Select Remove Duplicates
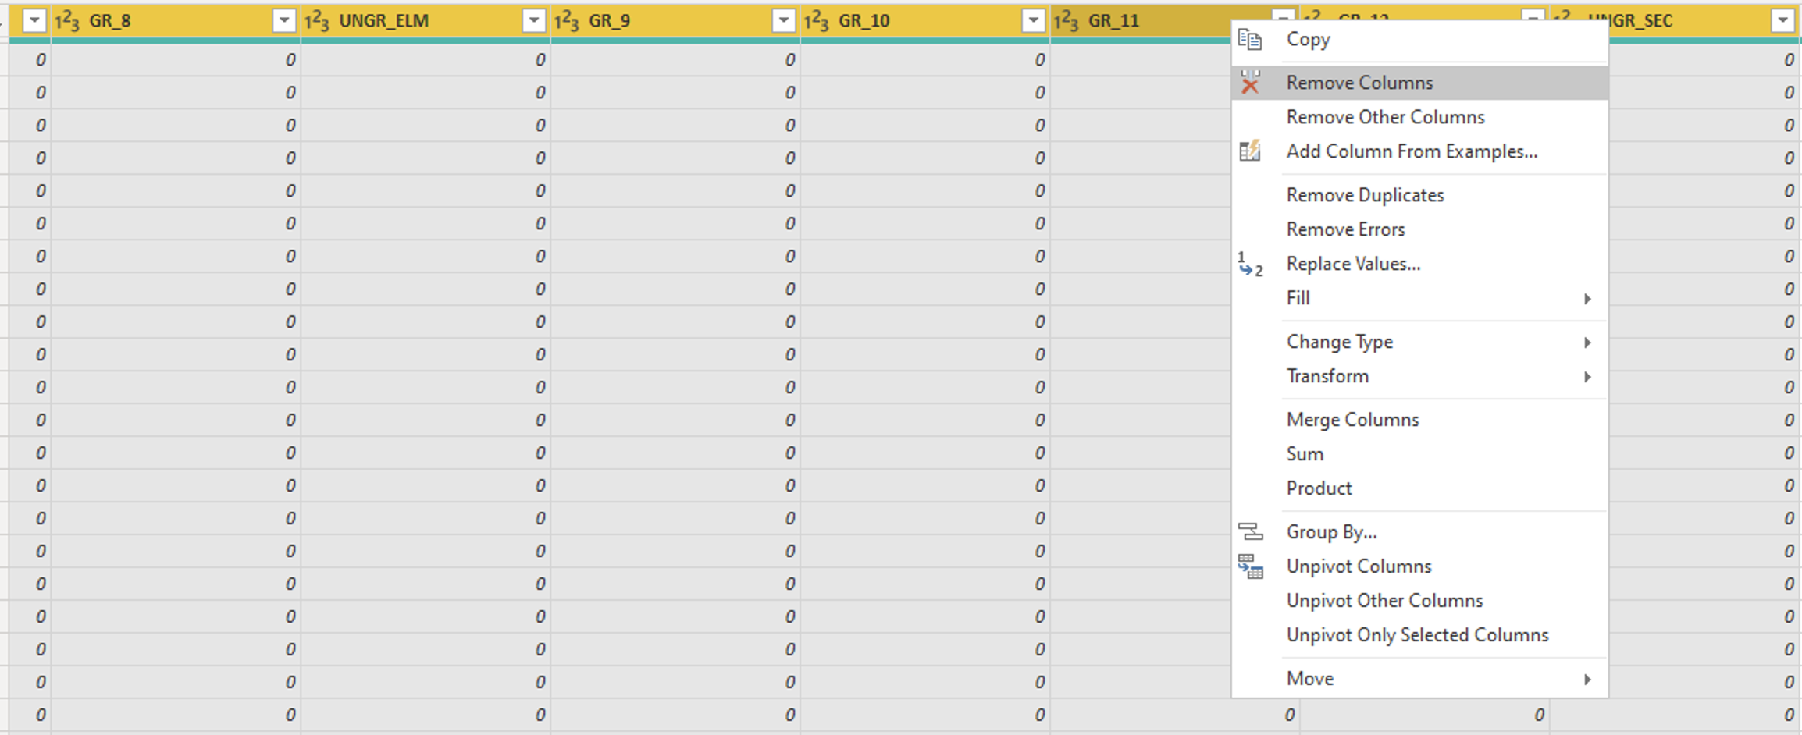This screenshot has width=1802, height=735. 1419,195
